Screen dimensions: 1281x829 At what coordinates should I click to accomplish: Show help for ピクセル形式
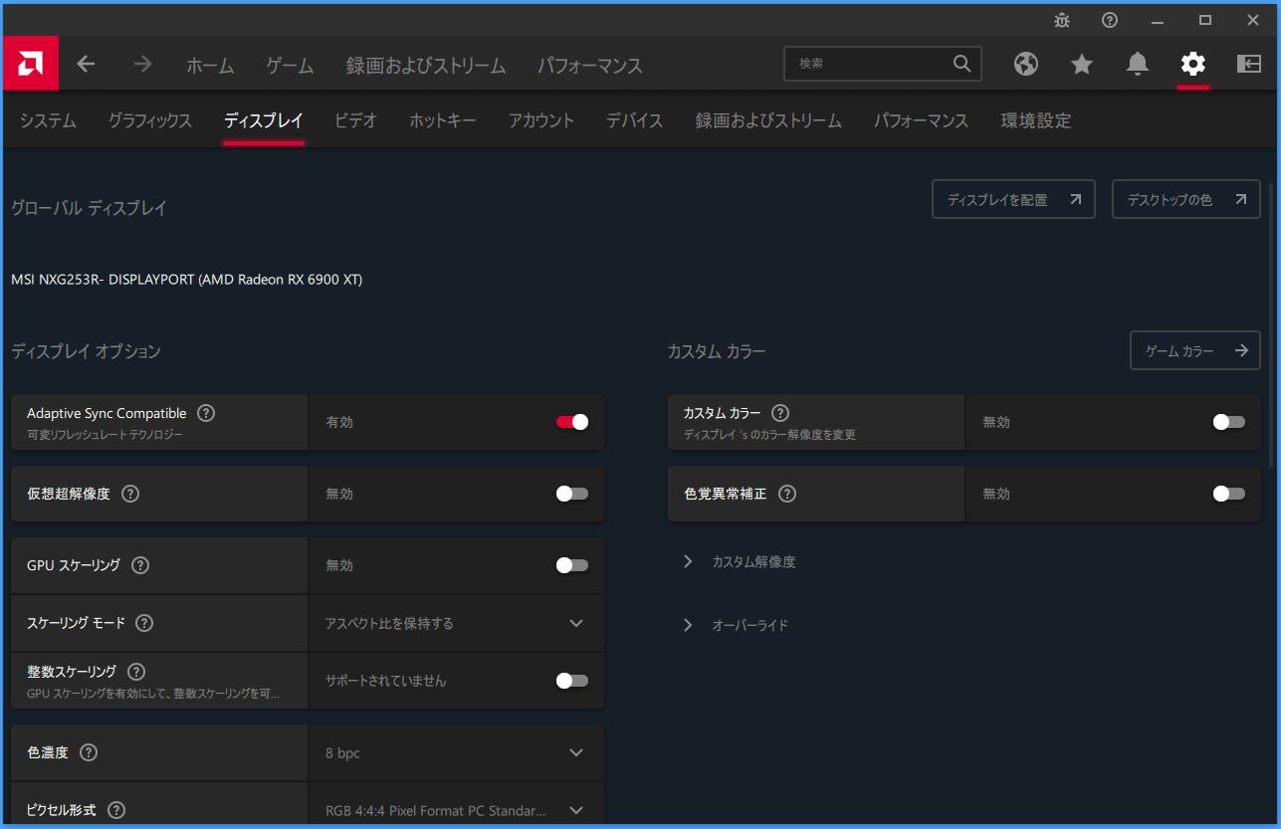tap(116, 810)
